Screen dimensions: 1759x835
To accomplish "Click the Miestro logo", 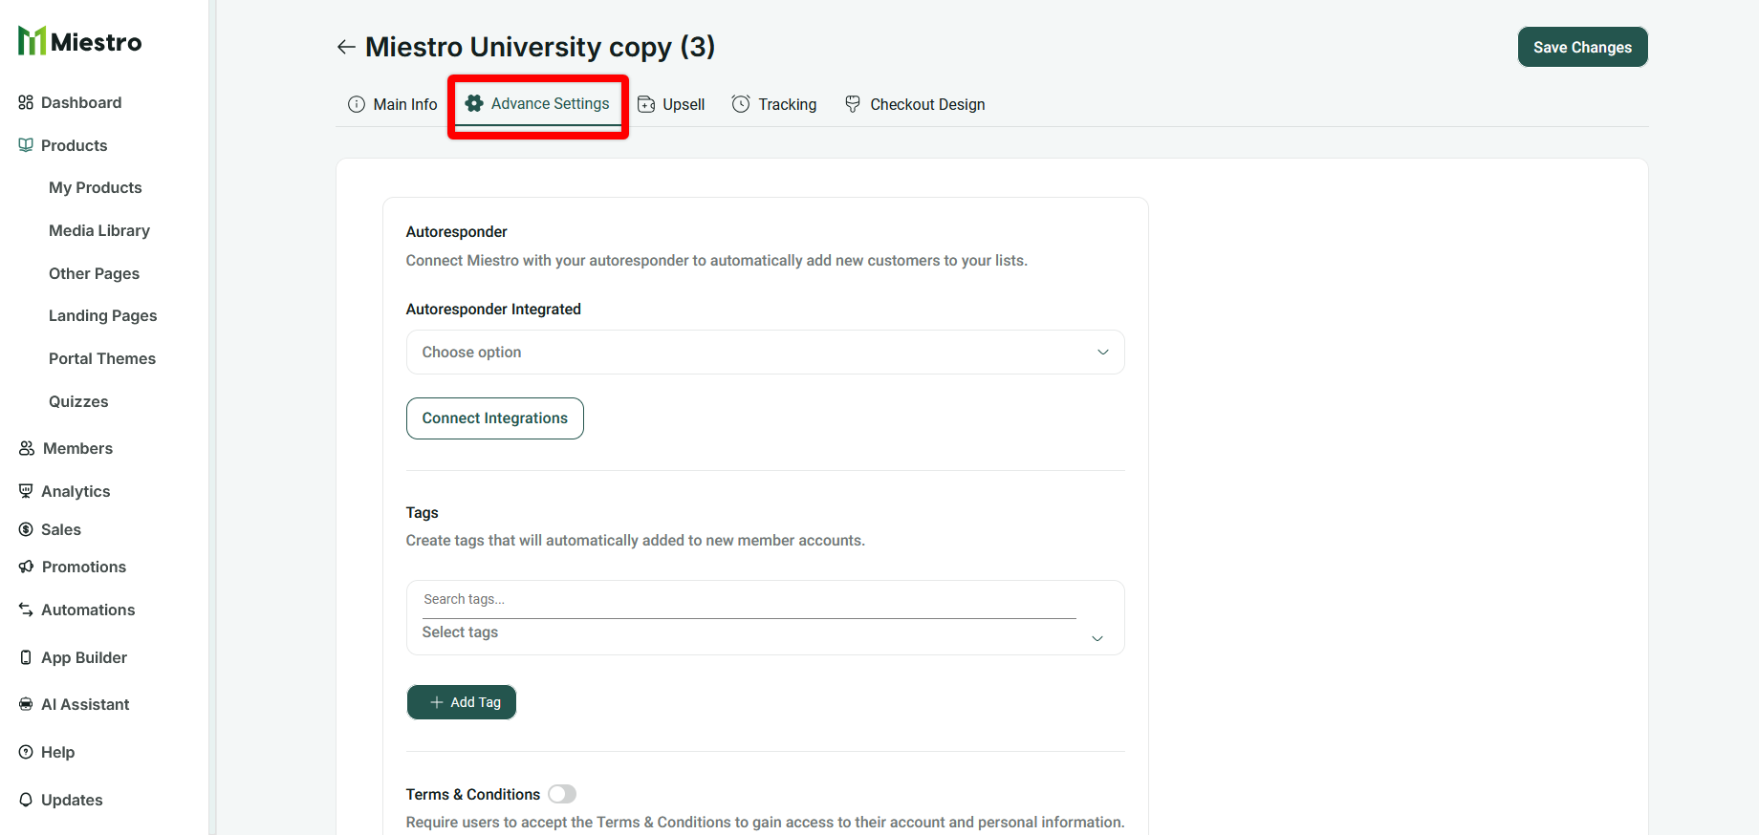I will point(80,41).
